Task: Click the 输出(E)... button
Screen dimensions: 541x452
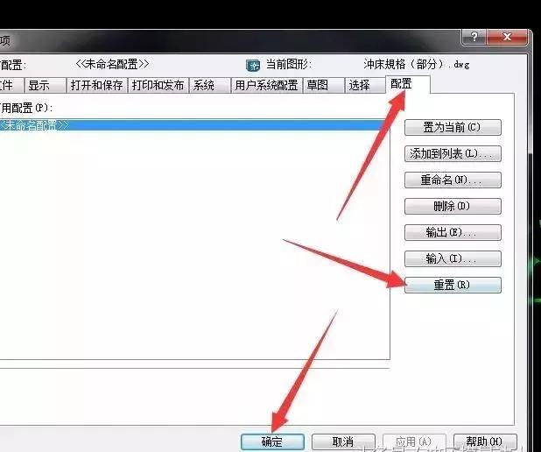Action: pos(453,232)
